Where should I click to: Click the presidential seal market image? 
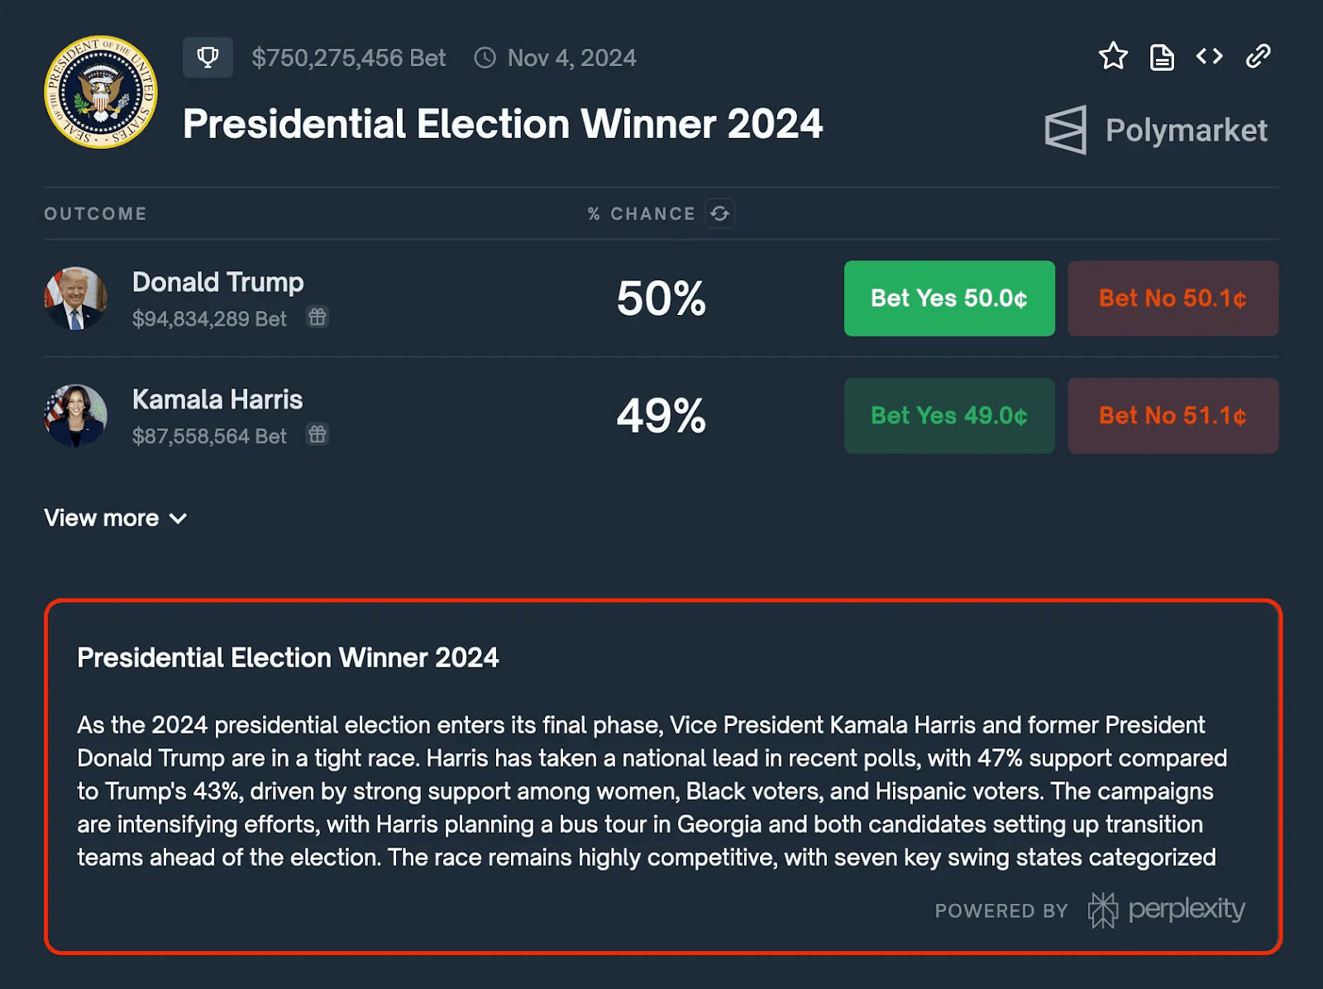coord(100,92)
